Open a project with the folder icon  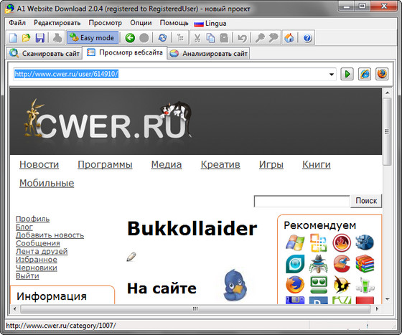(x=26, y=38)
